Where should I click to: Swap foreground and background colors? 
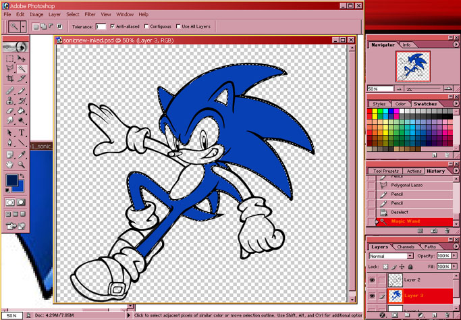tap(22, 176)
